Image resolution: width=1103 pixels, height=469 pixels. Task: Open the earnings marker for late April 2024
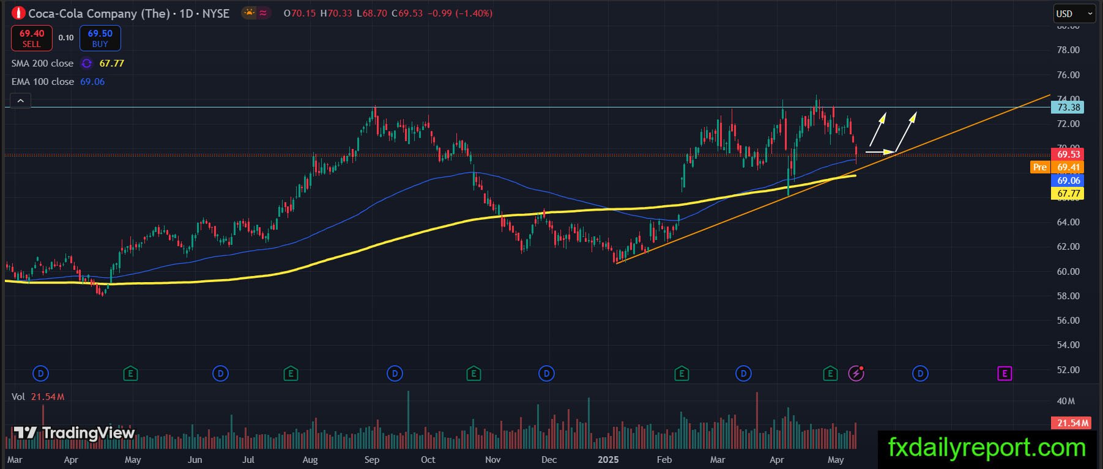pos(130,373)
